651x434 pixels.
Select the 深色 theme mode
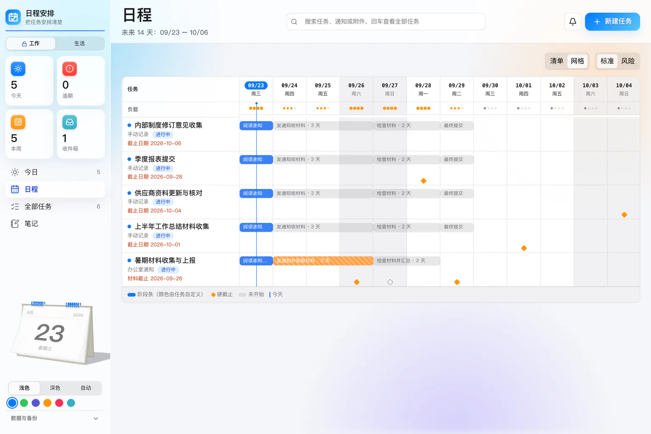click(55, 388)
